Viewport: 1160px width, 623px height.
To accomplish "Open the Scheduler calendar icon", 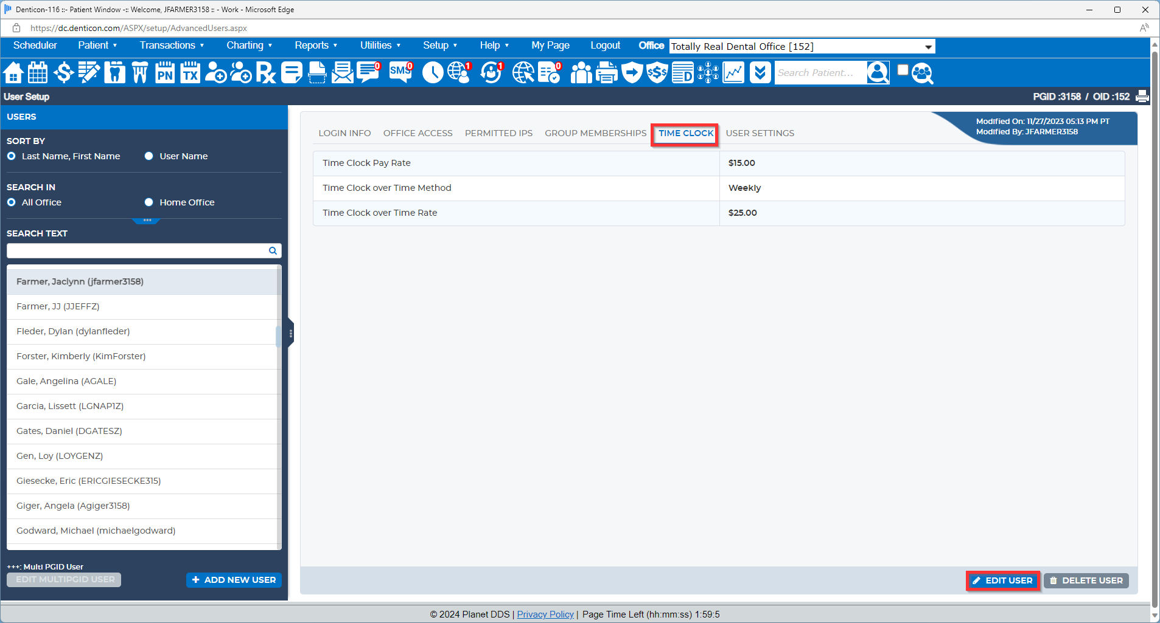I will click(38, 73).
